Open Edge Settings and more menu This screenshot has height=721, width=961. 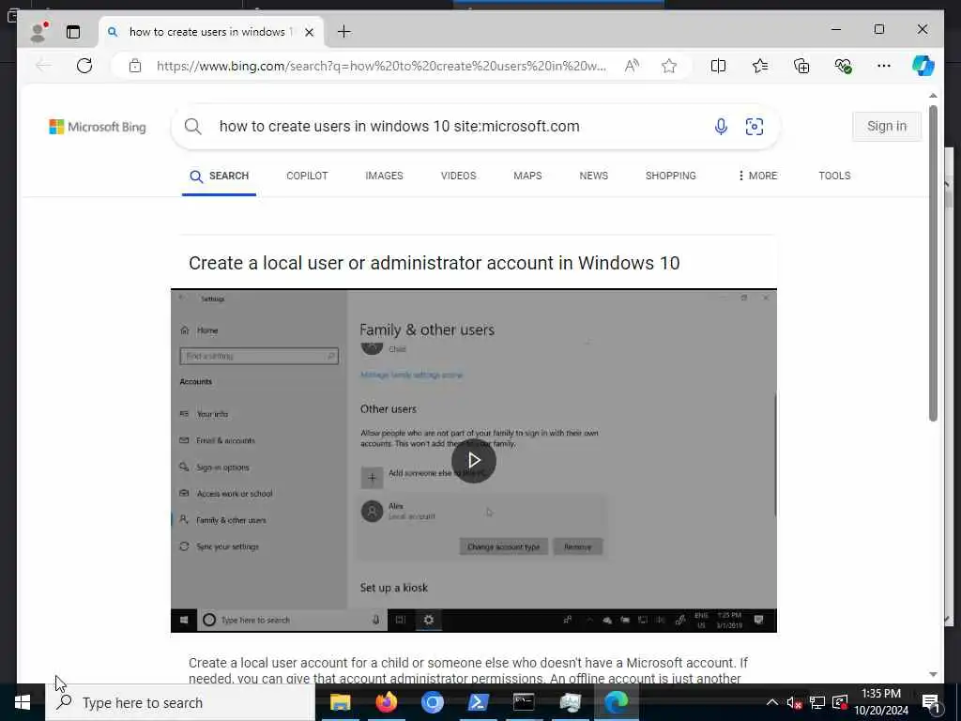884,66
